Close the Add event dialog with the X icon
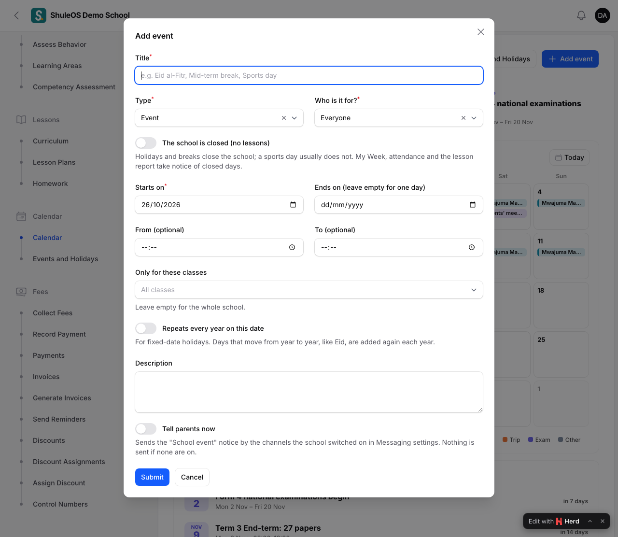Image resolution: width=618 pixels, height=537 pixels. tap(481, 32)
